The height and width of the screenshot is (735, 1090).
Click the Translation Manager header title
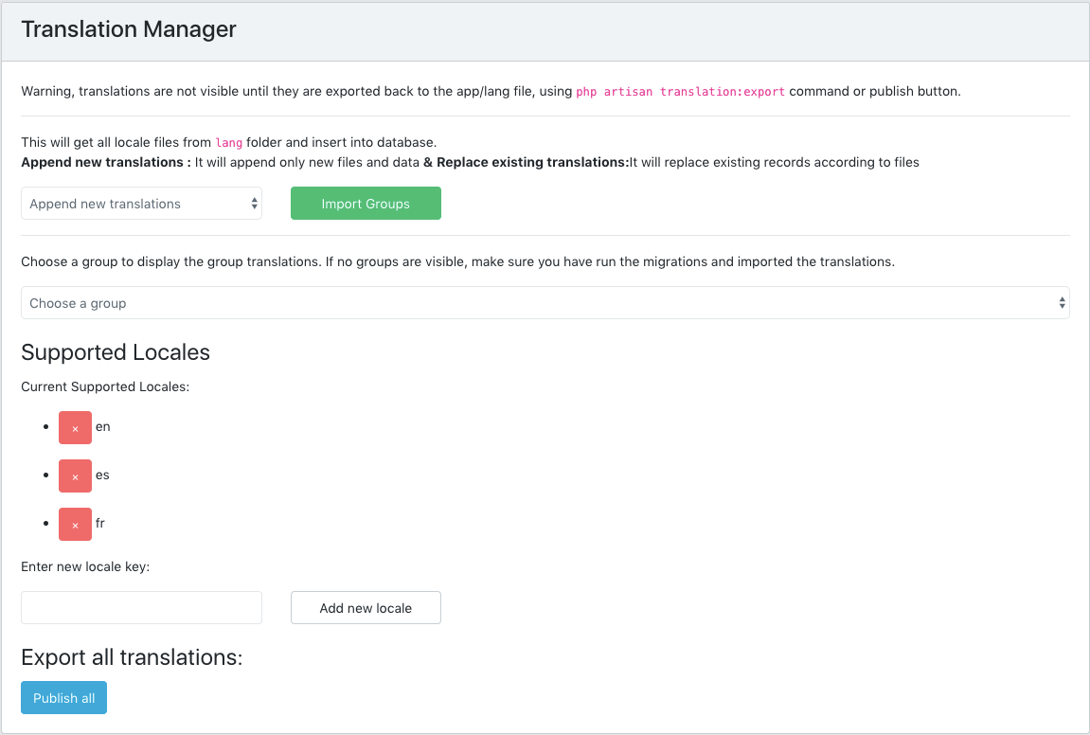point(129,29)
